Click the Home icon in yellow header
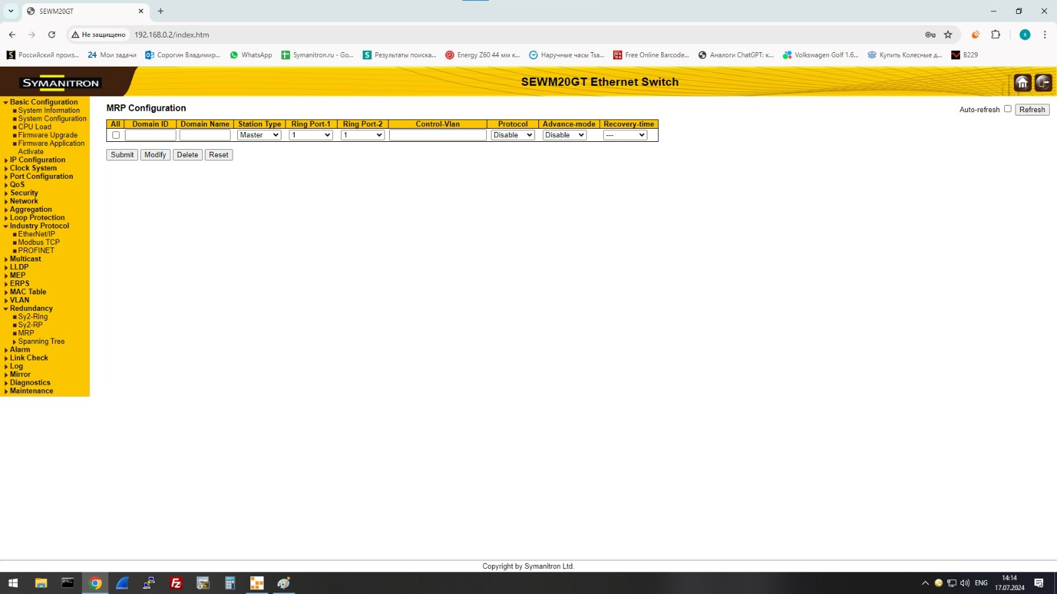The image size is (1057, 594). (1022, 82)
